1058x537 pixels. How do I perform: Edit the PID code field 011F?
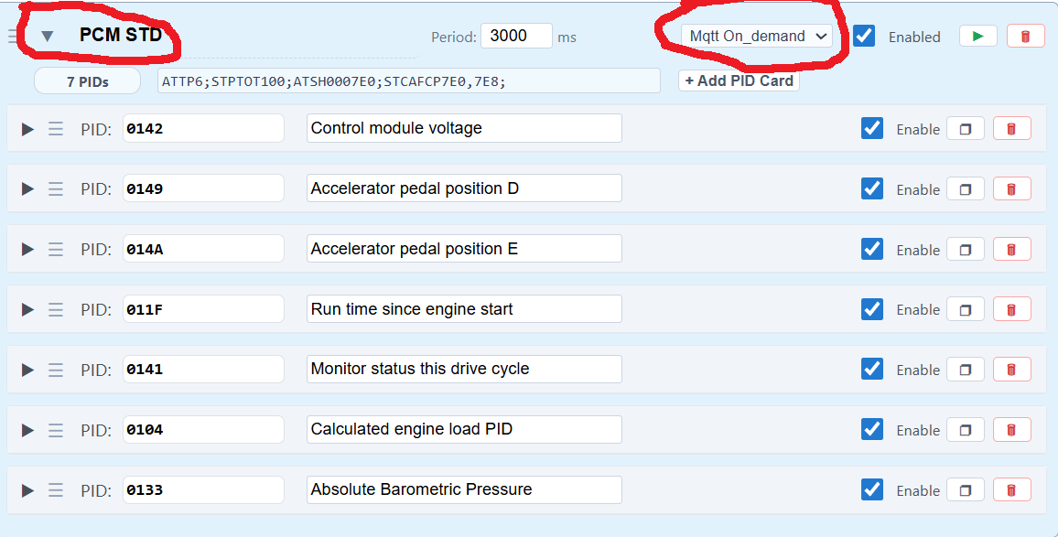click(x=203, y=309)
